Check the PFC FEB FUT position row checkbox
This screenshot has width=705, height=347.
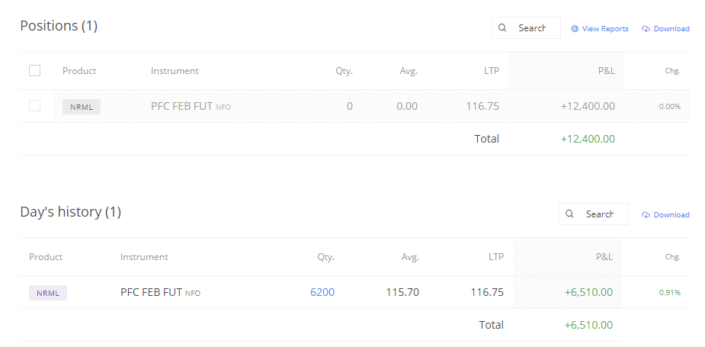(x=34, y=106)
